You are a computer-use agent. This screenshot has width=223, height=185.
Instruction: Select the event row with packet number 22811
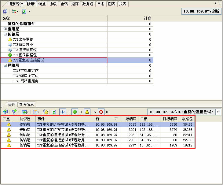(x=98, y=135)
